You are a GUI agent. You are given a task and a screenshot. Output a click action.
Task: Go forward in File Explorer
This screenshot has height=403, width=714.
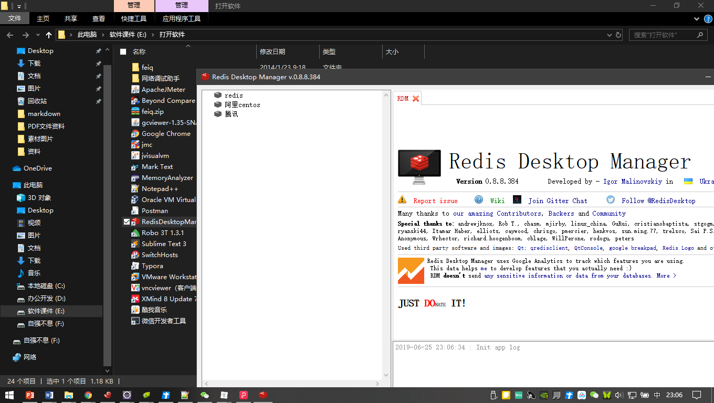click(25, 35)
